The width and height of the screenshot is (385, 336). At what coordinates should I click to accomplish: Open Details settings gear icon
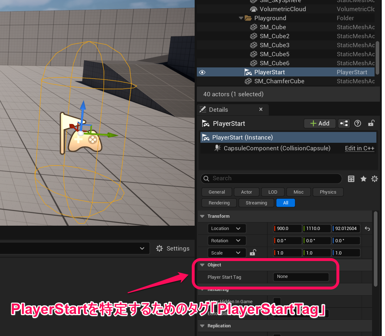375,179
